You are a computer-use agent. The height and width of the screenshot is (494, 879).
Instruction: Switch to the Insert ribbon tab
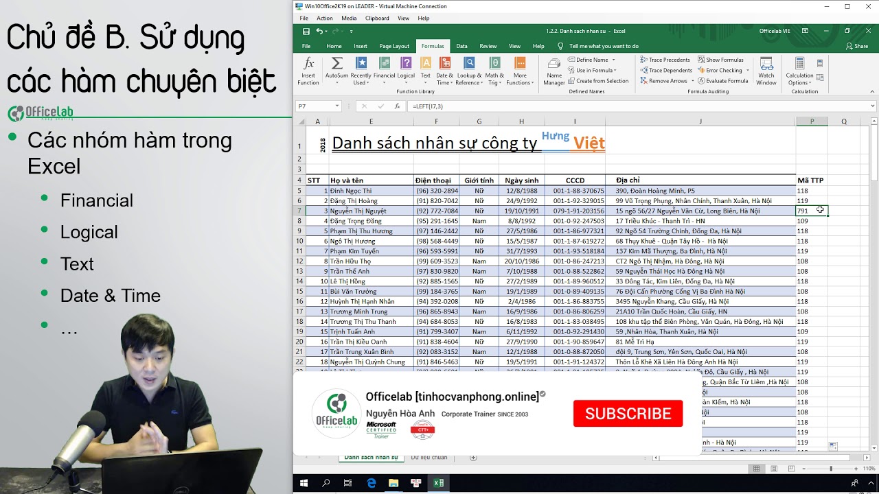(361, 46)
